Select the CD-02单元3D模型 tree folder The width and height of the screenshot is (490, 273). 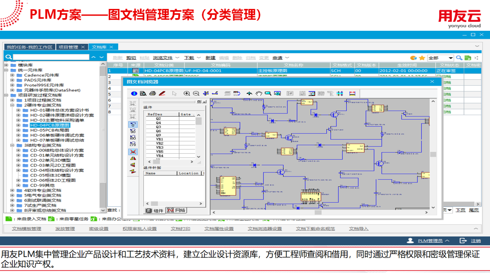pyautogui.click(x=50, y=160)
